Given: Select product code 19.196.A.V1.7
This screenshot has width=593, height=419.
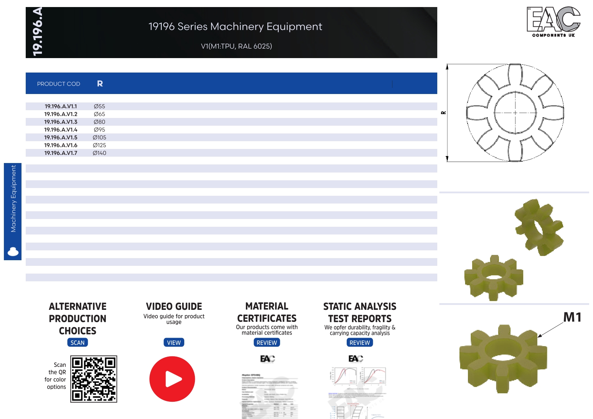Looking at the screenshot, I should [x=61, y=153].
